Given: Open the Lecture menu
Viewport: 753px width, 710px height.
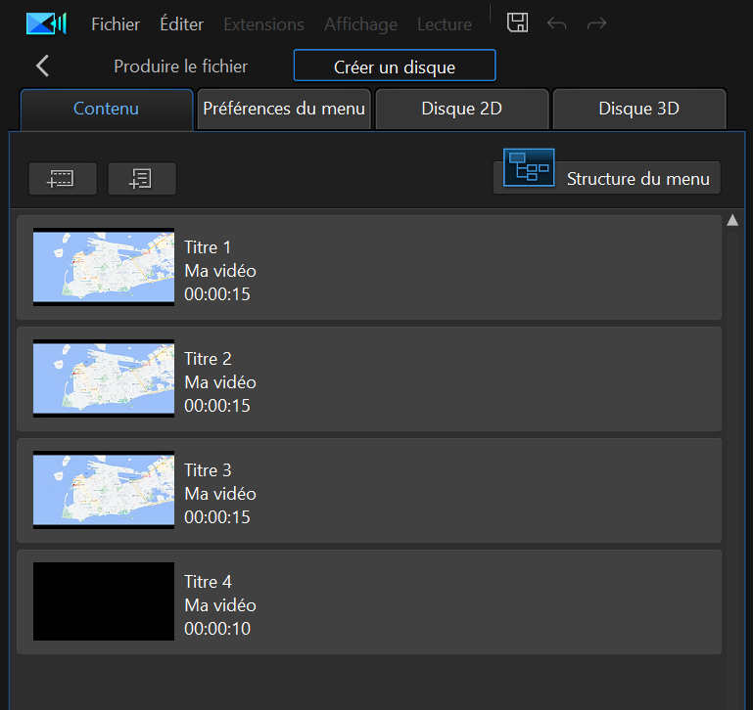Looking at the screenshot, I should (445, 24).
